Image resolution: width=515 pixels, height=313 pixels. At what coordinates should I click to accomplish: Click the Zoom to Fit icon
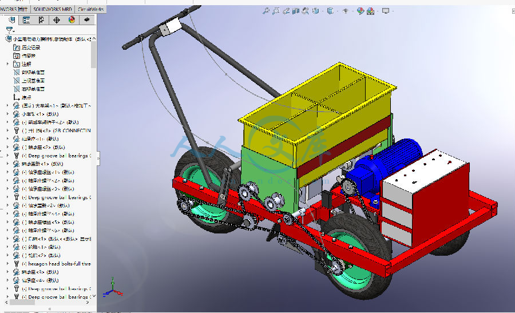pyautogui.click(x=266, y=11)
